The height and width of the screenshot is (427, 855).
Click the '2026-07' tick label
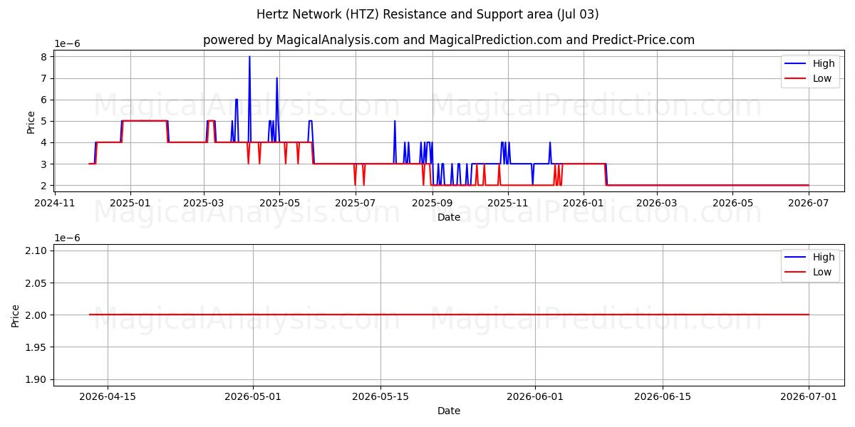click(808, 203)
